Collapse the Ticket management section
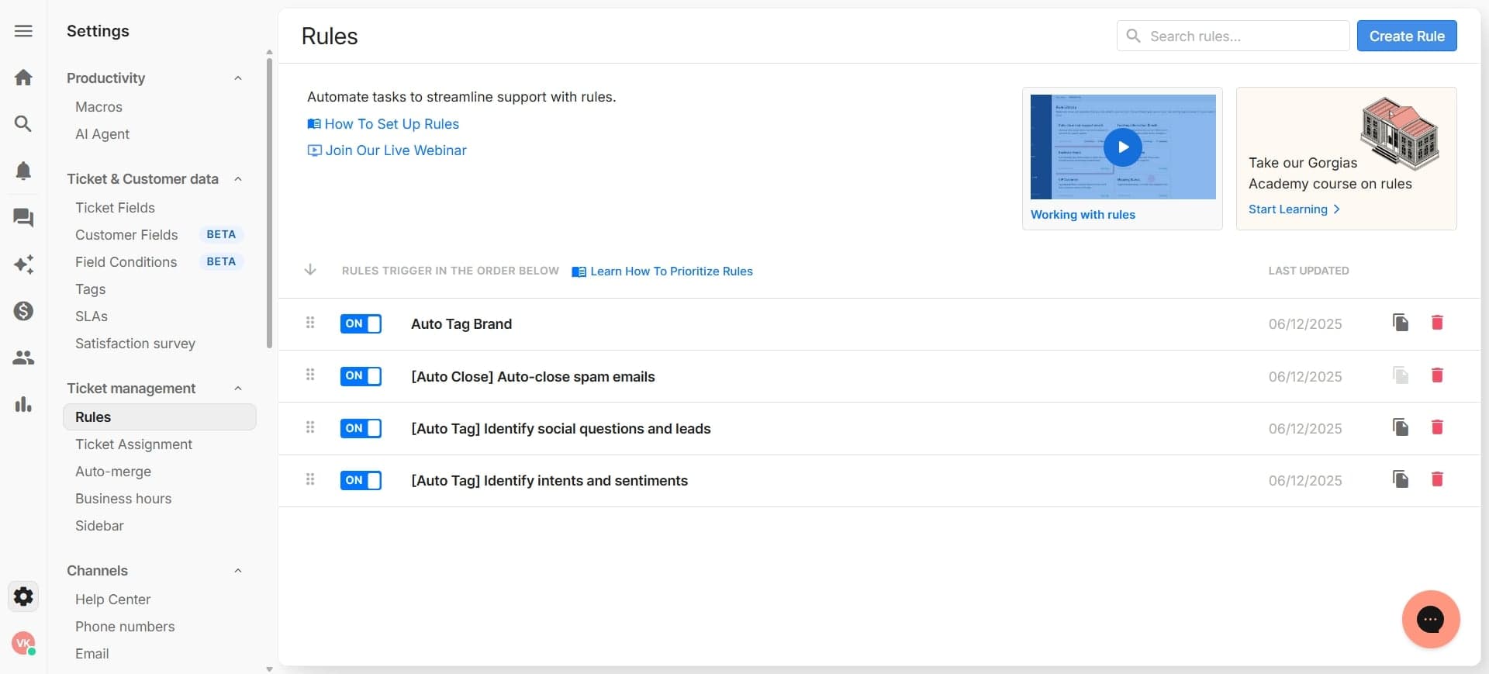Image resolution: width=1489 pixels, height=674 pixels. pos(238,389)
